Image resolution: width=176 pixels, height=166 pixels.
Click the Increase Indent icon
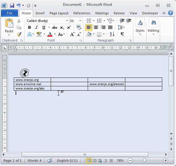(x=129, y=21)
